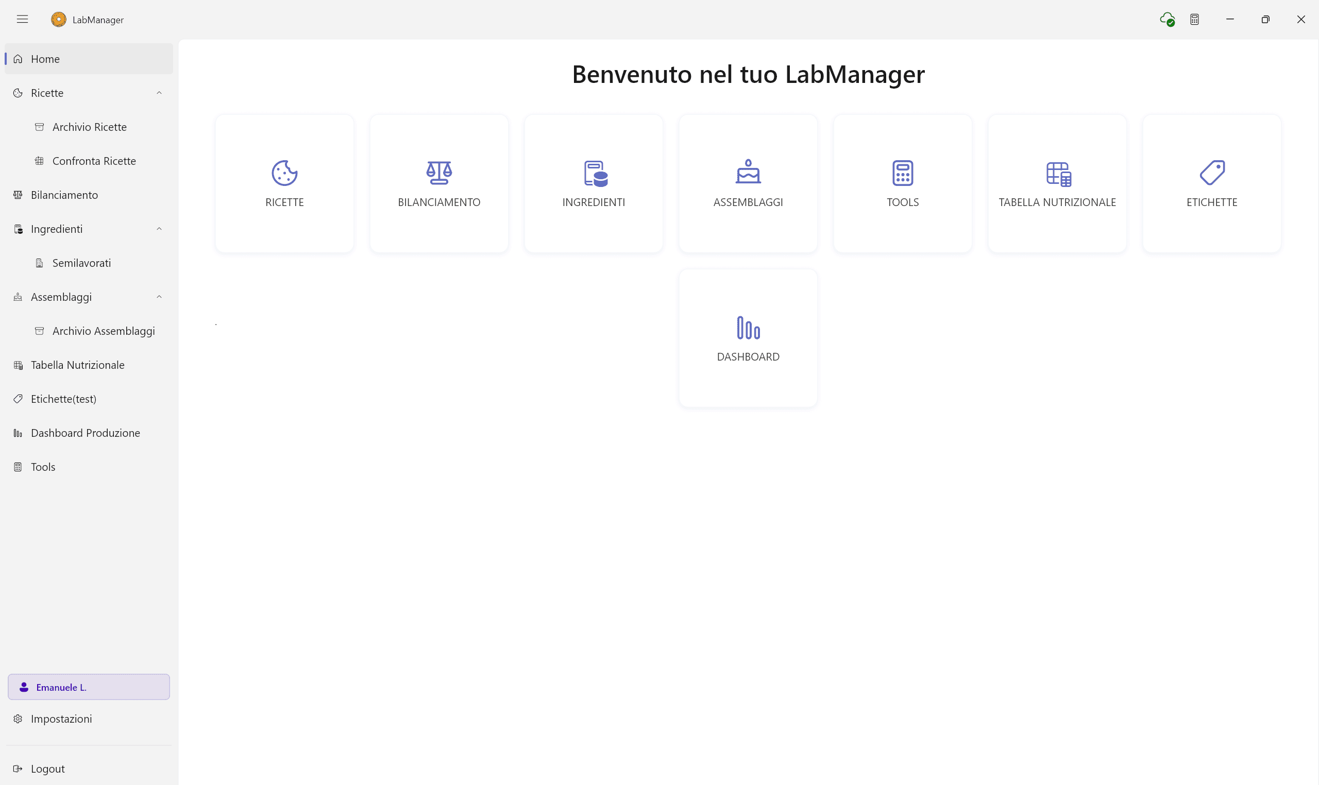Open the calculator icon in the titlebar
Image resolution: width=1319 pixels, height=785 pixels.
tap(1194, 19)
